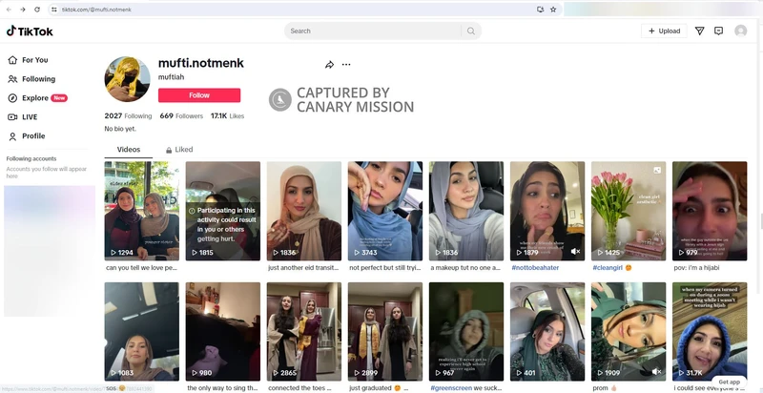Click the install app icon in address bar
763x393 pixels.
(540, 10)
